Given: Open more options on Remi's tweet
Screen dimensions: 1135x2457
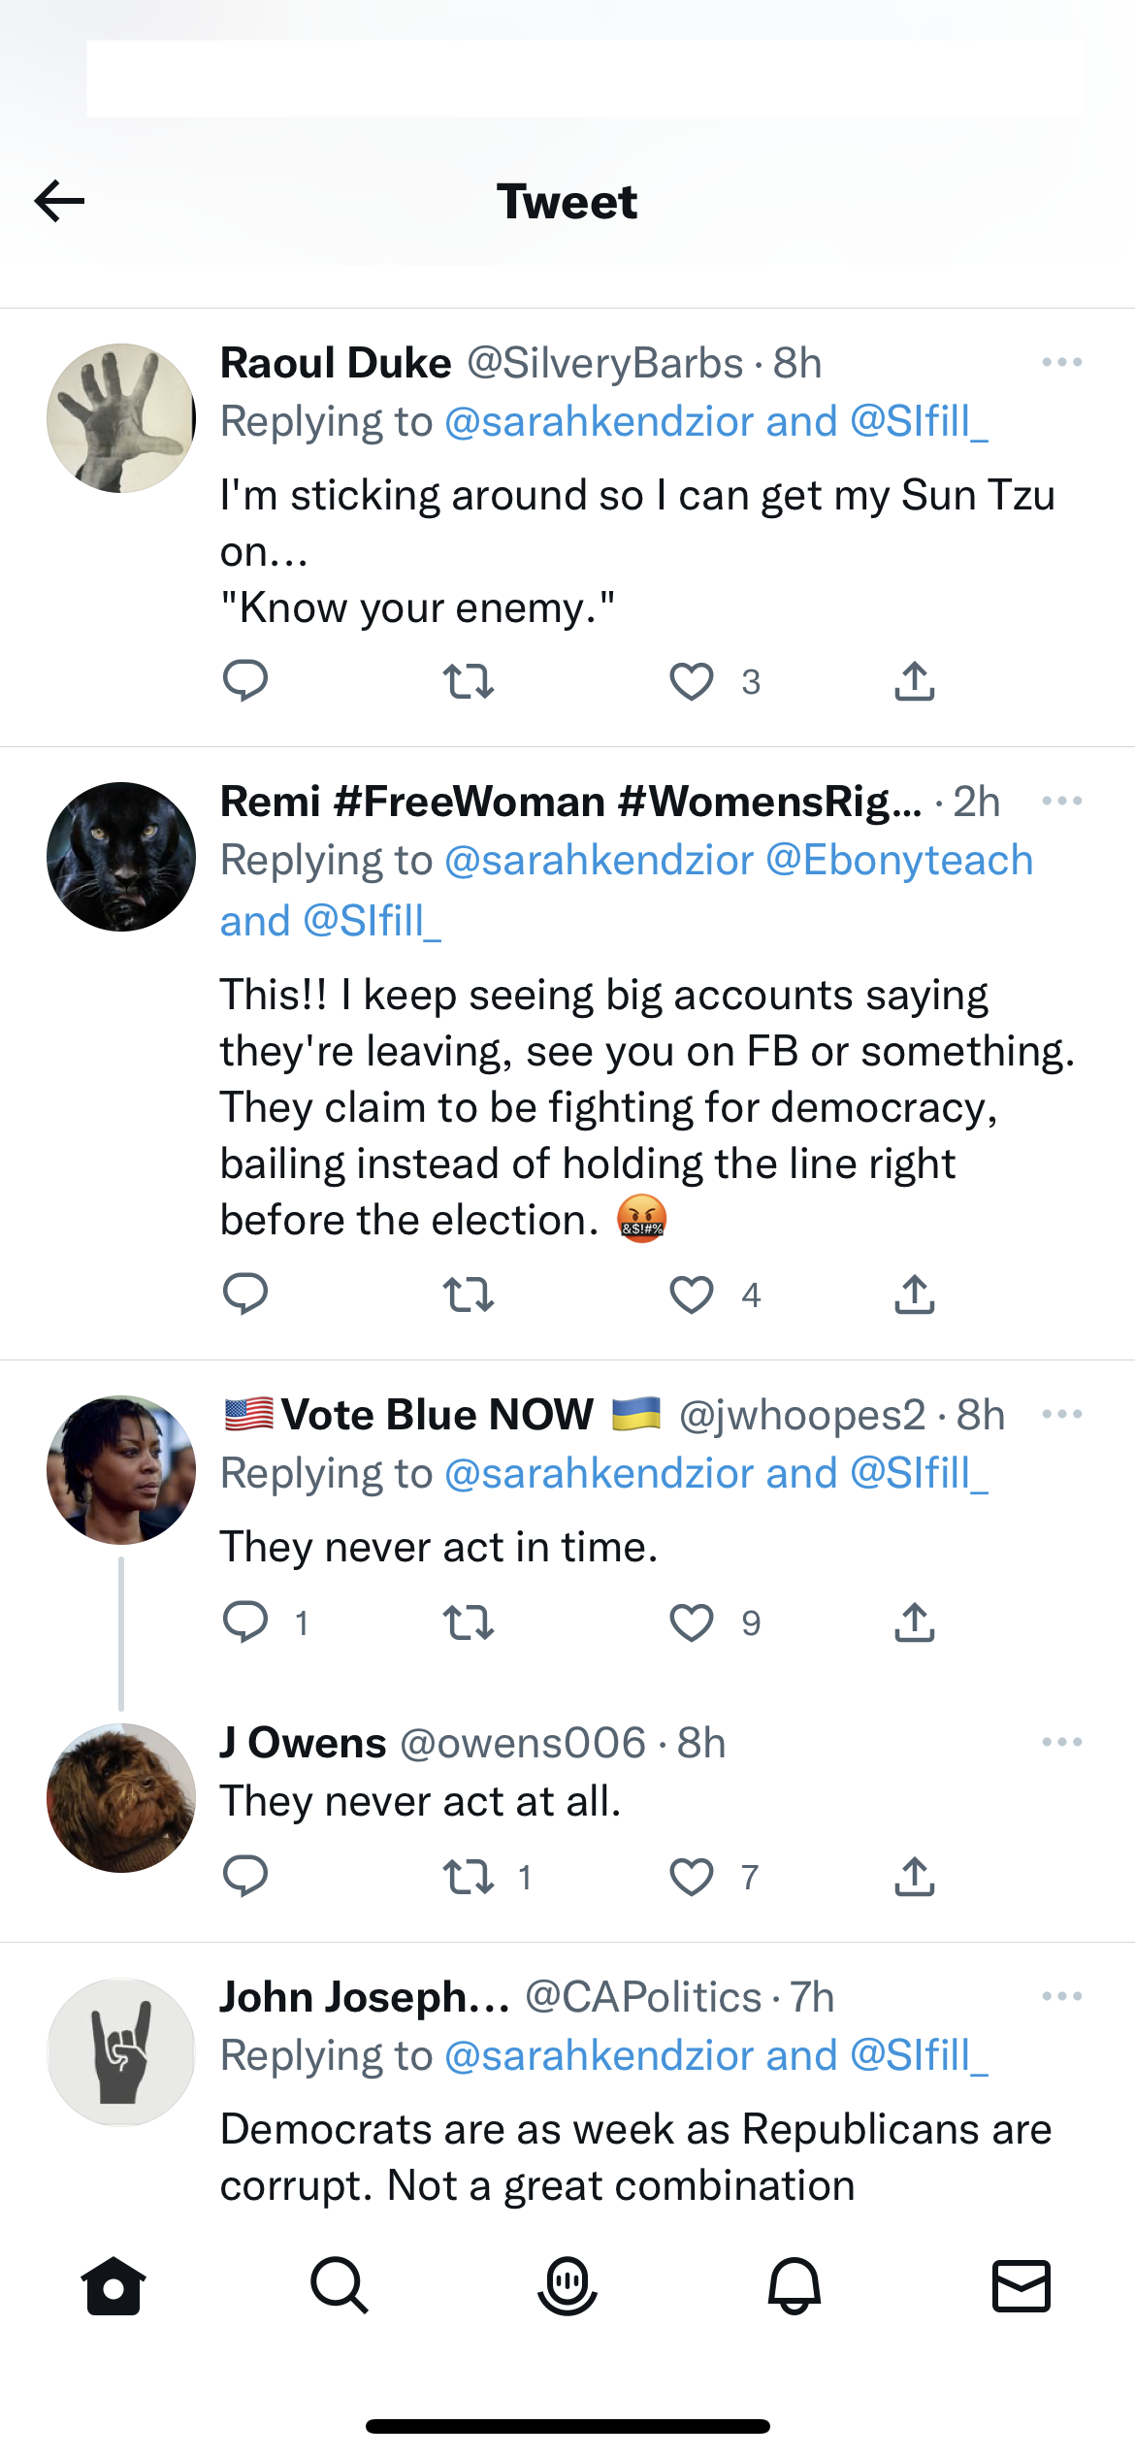Looking at the screenshot, I should click(1061, 802).
